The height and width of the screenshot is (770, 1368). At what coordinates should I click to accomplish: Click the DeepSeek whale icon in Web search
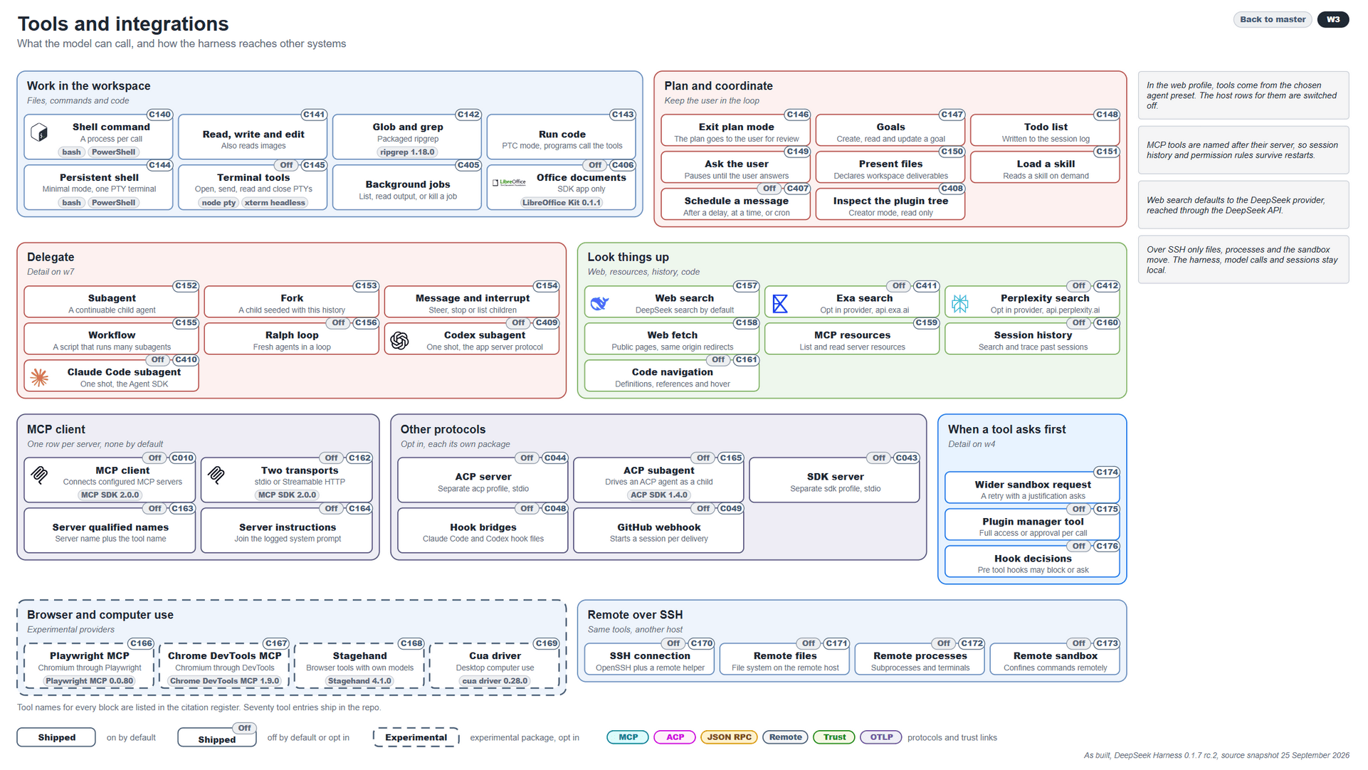[600, 304]
